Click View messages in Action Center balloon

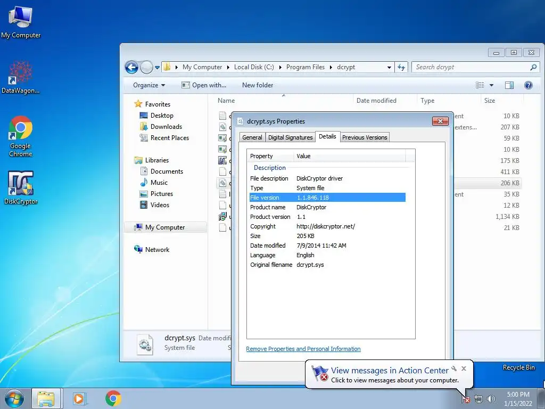click(x=390, y=371)
